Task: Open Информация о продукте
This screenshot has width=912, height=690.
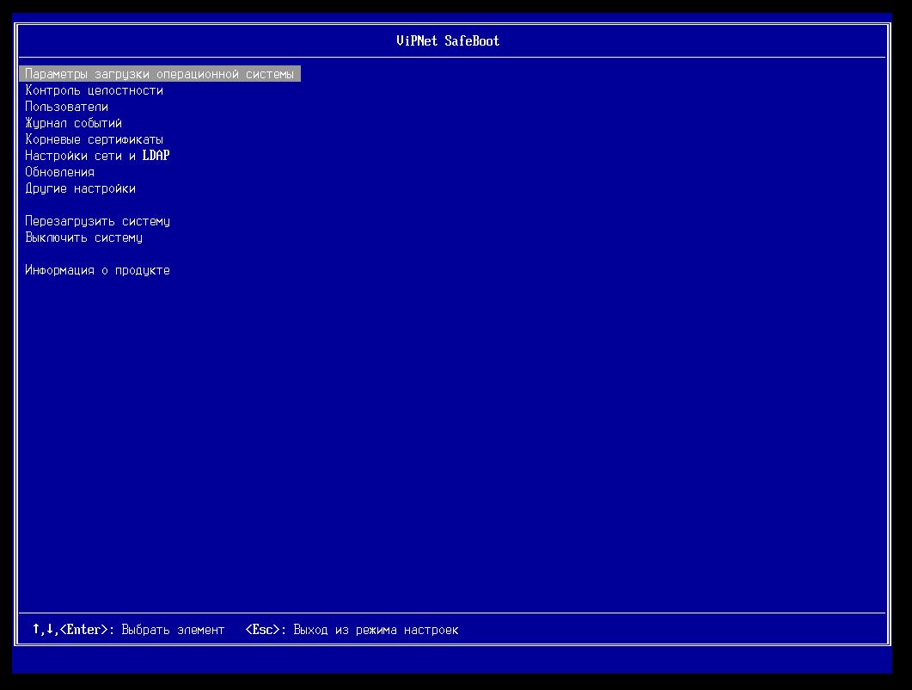Action: pos(97,270)
